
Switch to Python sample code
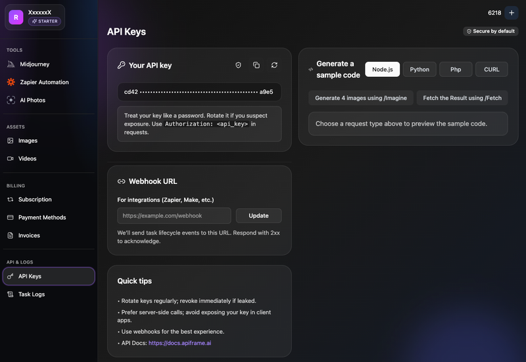click(419, 70)
